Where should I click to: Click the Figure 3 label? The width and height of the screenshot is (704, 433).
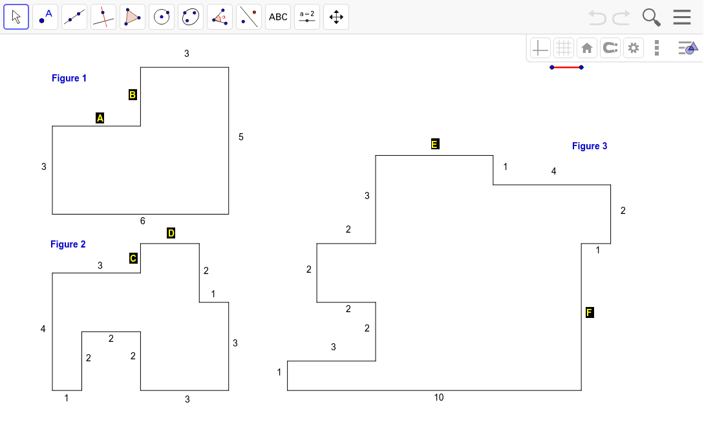point(590,146)
